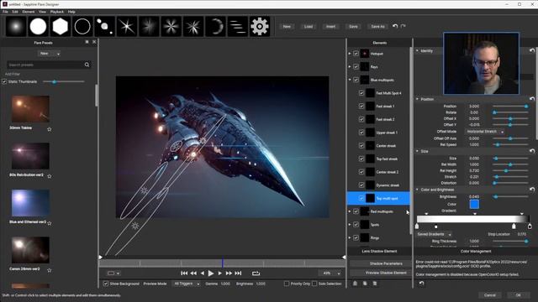Add a hexagon polygon element
Image resolution: width=538 pixels, height=302 pixels.
click(x=60, y=26)
